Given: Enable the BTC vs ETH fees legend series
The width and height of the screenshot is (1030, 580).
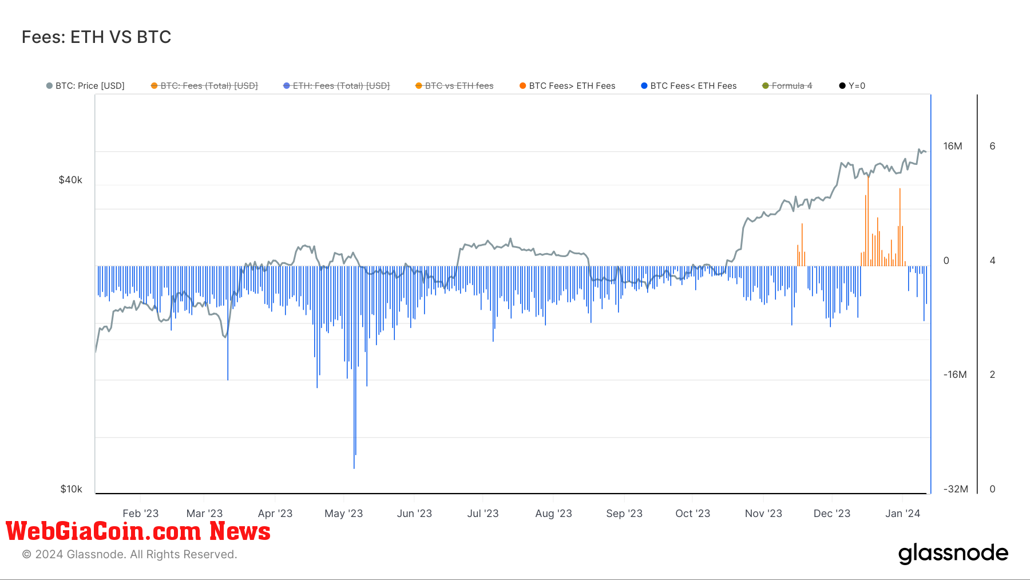Looking at the screenshot, I should (x=454, y=86).
